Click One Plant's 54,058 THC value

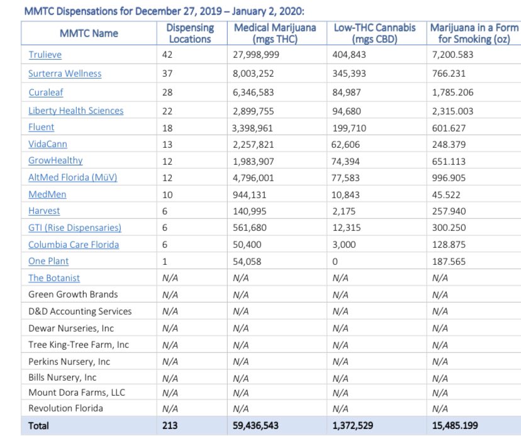tap(247, 262)
